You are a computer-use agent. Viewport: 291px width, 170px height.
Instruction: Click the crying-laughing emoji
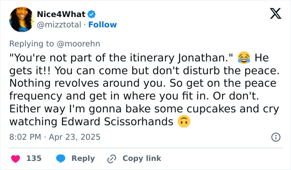pos(243,57)
